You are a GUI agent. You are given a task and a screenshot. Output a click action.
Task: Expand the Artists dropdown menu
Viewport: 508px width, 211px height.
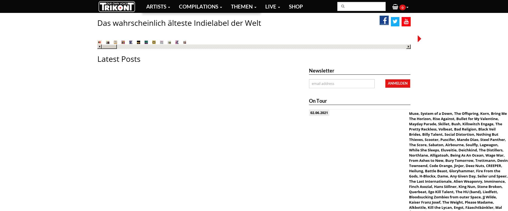click(158, 7)
